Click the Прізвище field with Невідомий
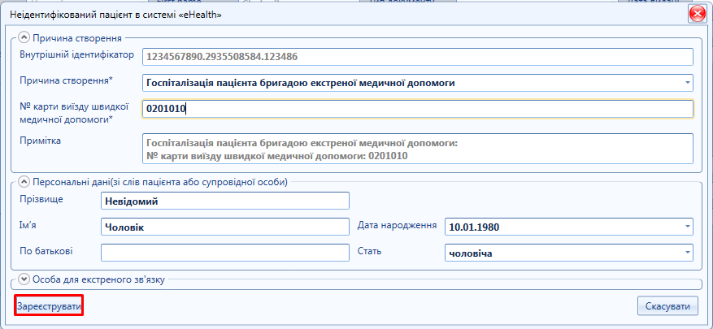713x329 pixels. 225,201
